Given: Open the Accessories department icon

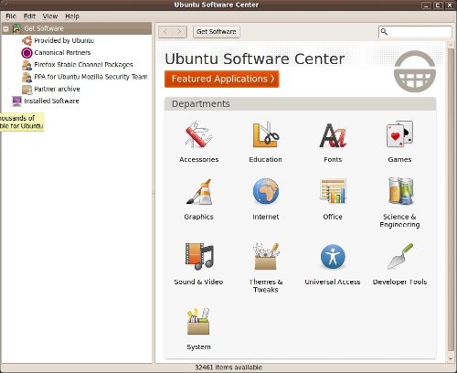Looking at the screenshot, I should 198,134.
